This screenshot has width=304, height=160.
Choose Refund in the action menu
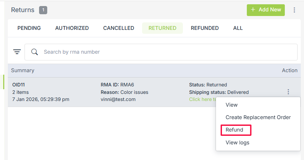pyautogui.click(x=235, y=130)
